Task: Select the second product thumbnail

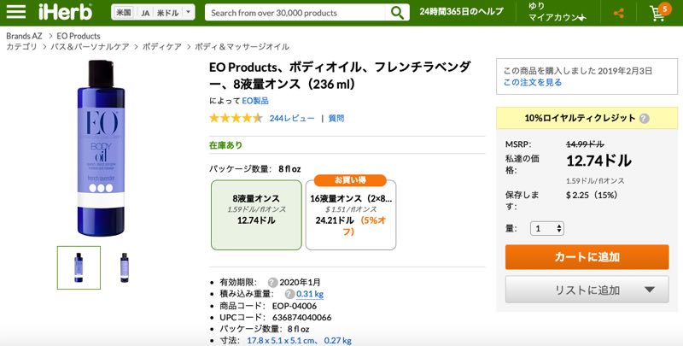Action: 125,267
